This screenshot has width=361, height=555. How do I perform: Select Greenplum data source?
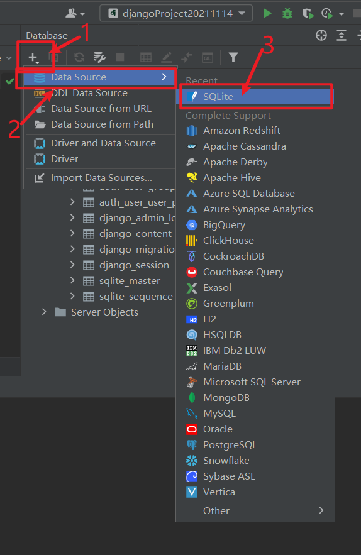(255, 304)
